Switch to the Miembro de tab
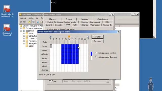Image resolution: width=162 pixels, height=91 pixels. 107,25
